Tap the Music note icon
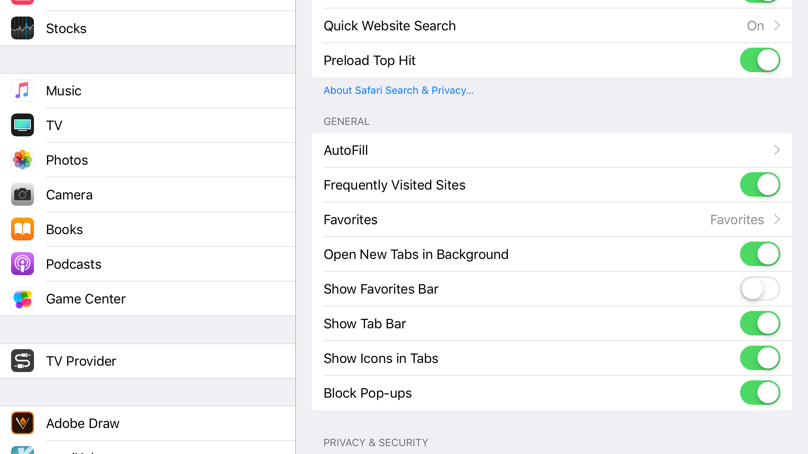The height and width of the screenshot is (454, 808). (23, 90)
